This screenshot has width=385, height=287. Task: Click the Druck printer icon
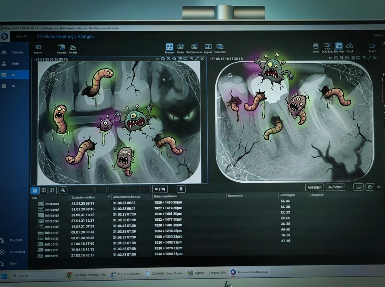(316, 47)
